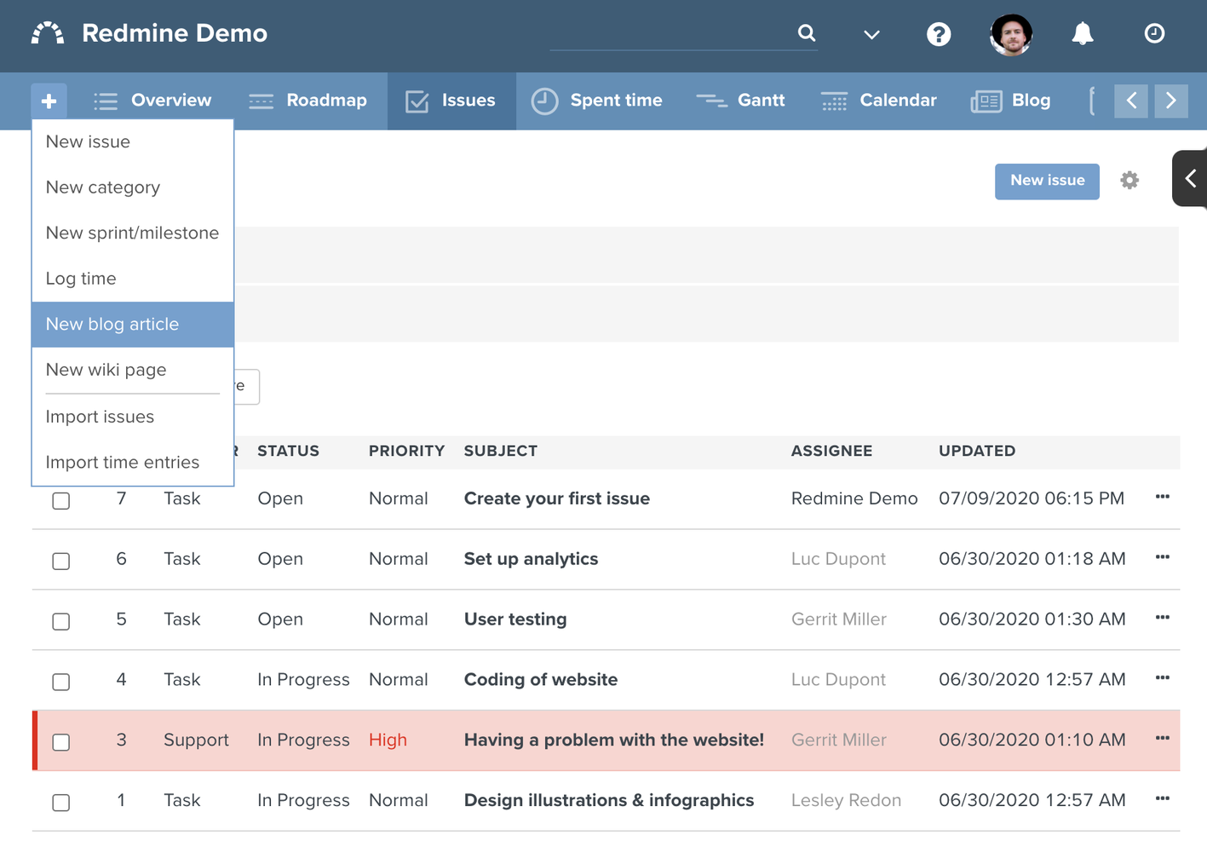Click the Roadmap icon
Image resolution: width=1207 pixels, height=841 pixels.
[261, 101]
